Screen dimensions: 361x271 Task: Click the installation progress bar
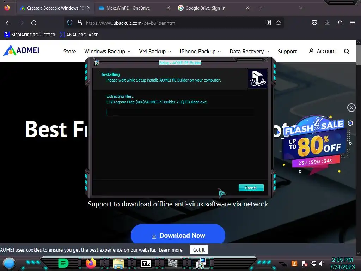pos(180,112)
